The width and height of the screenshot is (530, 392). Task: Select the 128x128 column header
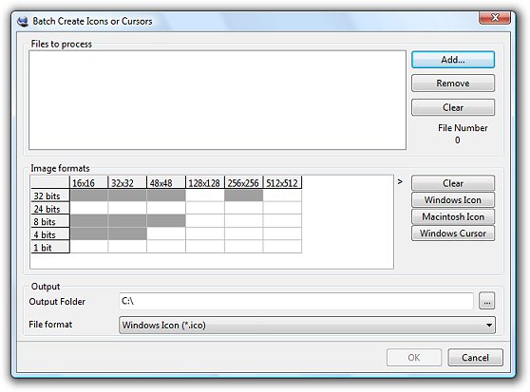coord(205,182)
